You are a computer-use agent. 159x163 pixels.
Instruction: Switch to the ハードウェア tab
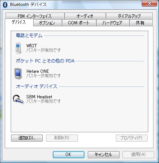(x=113, y=23)
